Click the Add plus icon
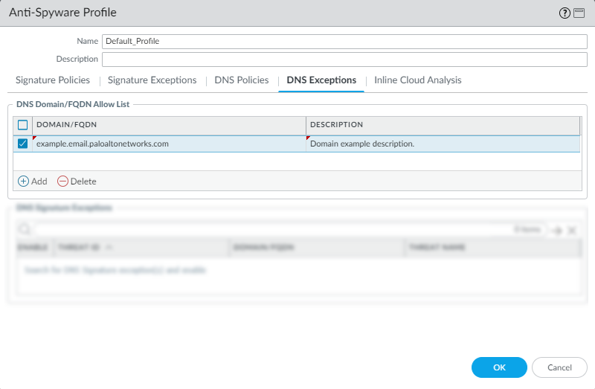This screenshot has height=389, width=595. tap(23, 181)
